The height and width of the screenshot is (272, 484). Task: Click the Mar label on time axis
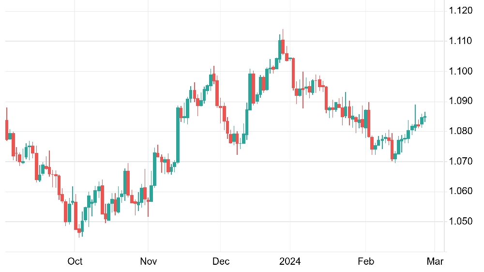tap(435, 261)
